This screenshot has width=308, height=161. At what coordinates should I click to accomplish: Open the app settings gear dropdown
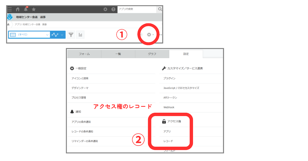(150, 35)
